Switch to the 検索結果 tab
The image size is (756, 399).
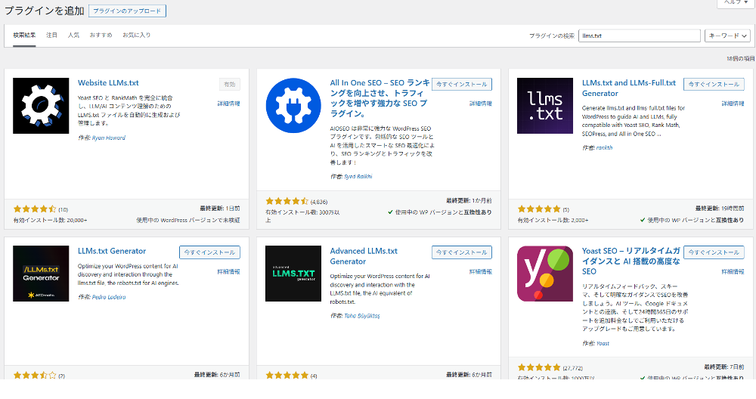24,36
